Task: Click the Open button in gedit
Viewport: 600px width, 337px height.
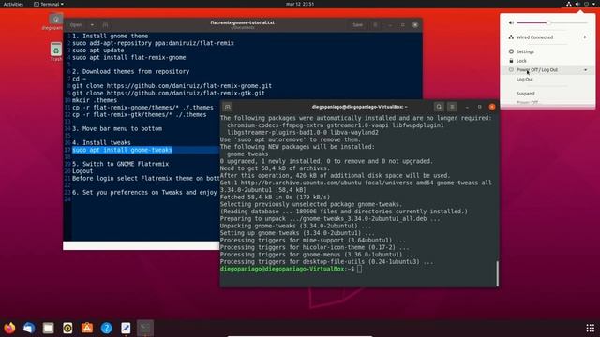Action: (76, 25)
